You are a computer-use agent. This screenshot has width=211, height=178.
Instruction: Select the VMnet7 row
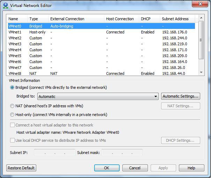[101, 68]
